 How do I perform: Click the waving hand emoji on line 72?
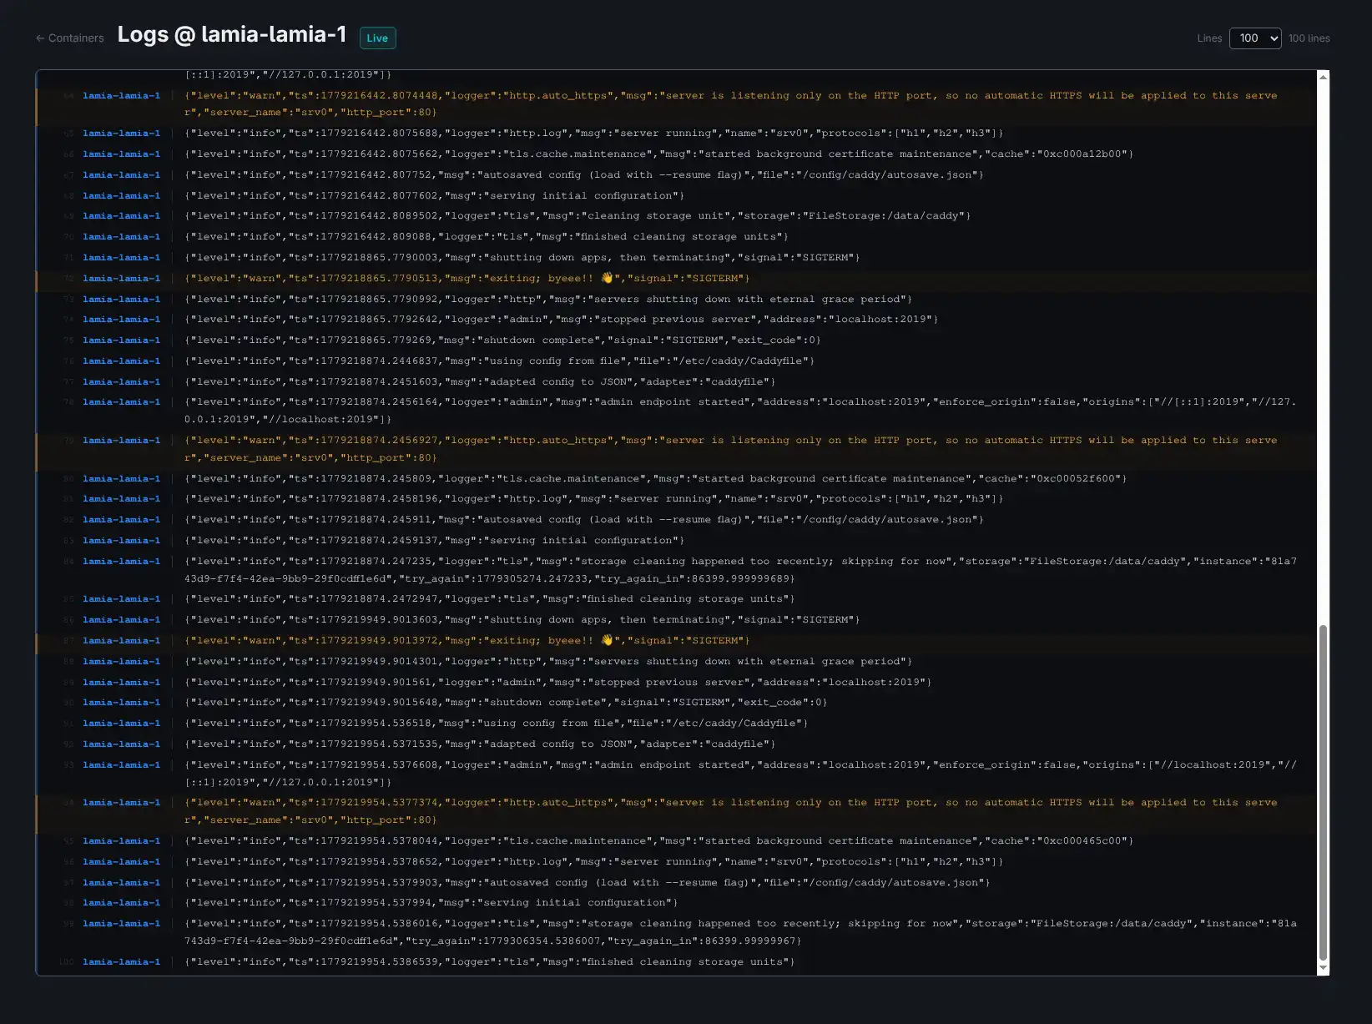607,278
